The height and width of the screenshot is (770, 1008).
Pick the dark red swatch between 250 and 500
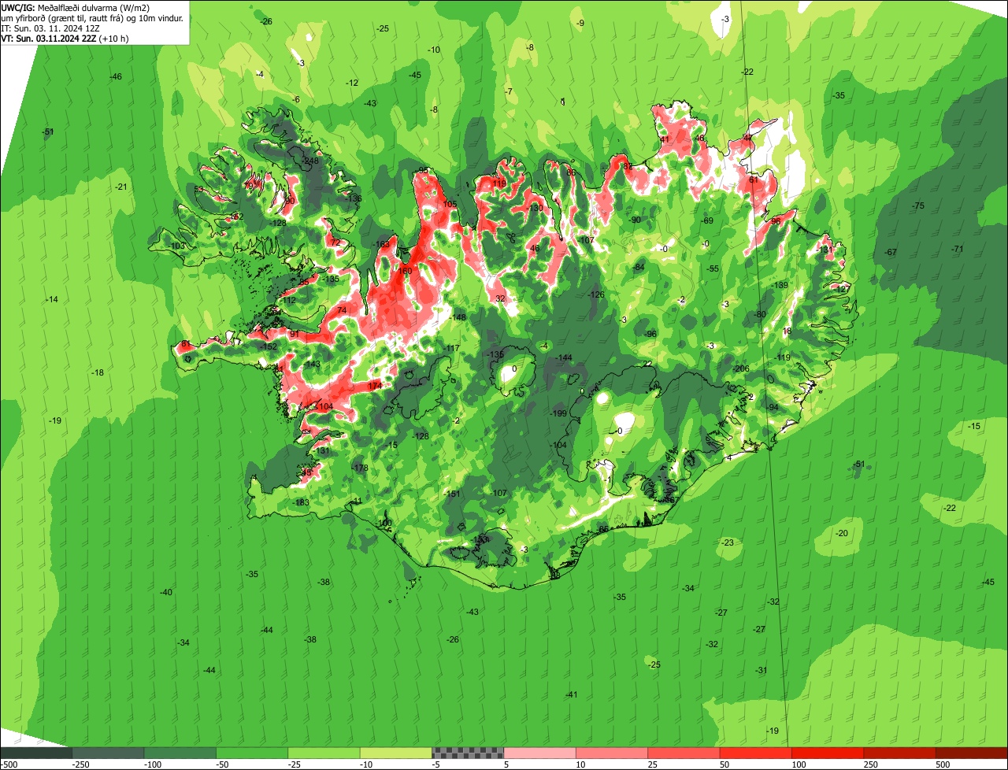(899, 753)
